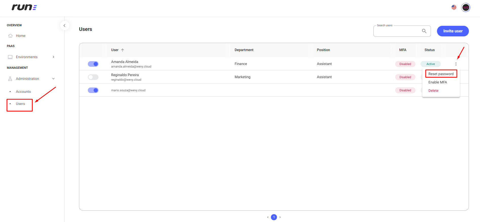Click the Department column header
This screenshot has height=222, width=480.
(x=244, y=50)
